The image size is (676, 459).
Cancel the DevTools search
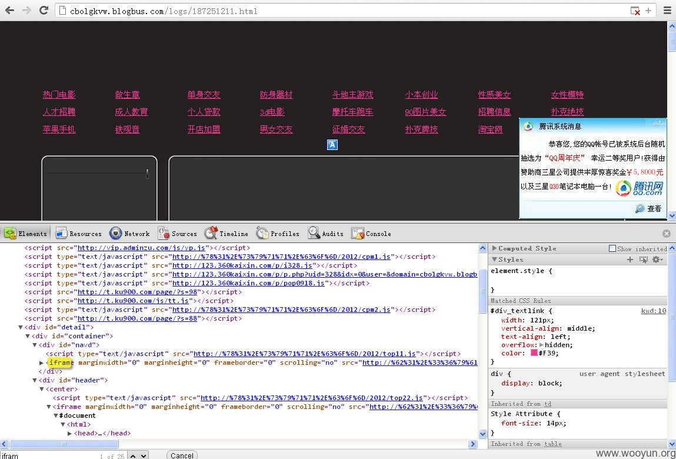tap(182, 455)
